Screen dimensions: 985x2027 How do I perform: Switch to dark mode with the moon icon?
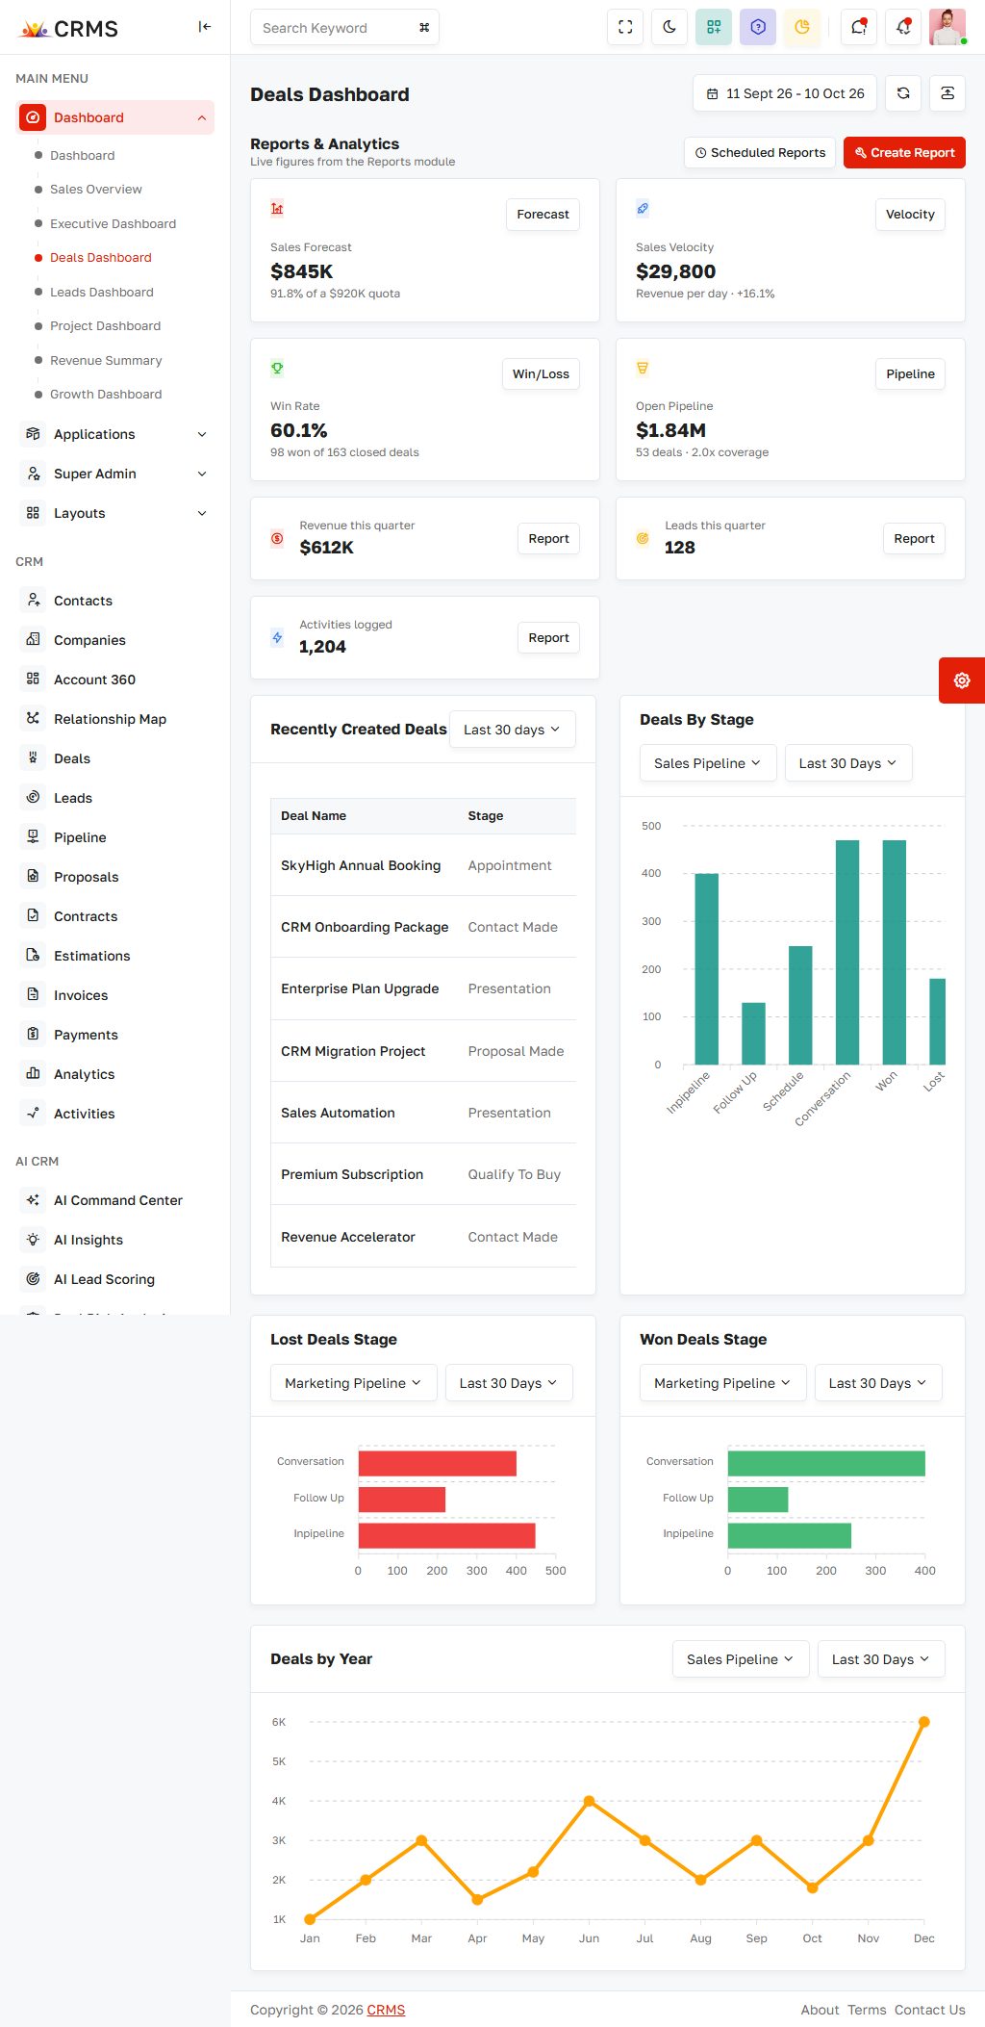click(x=669, y=27)
